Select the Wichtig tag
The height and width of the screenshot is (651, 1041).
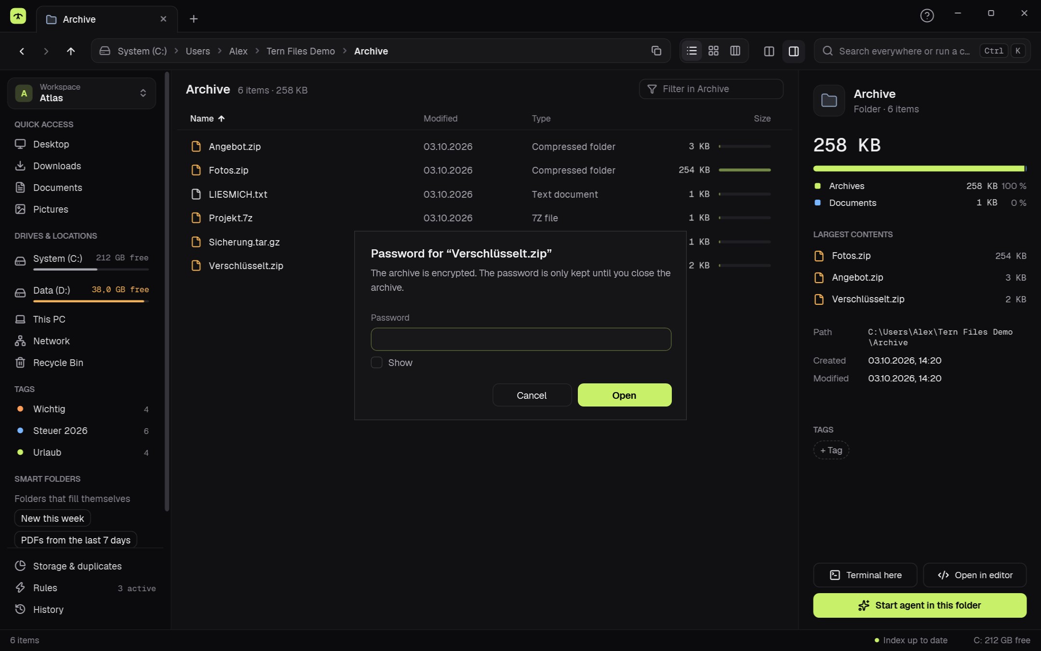pos(81,409)
